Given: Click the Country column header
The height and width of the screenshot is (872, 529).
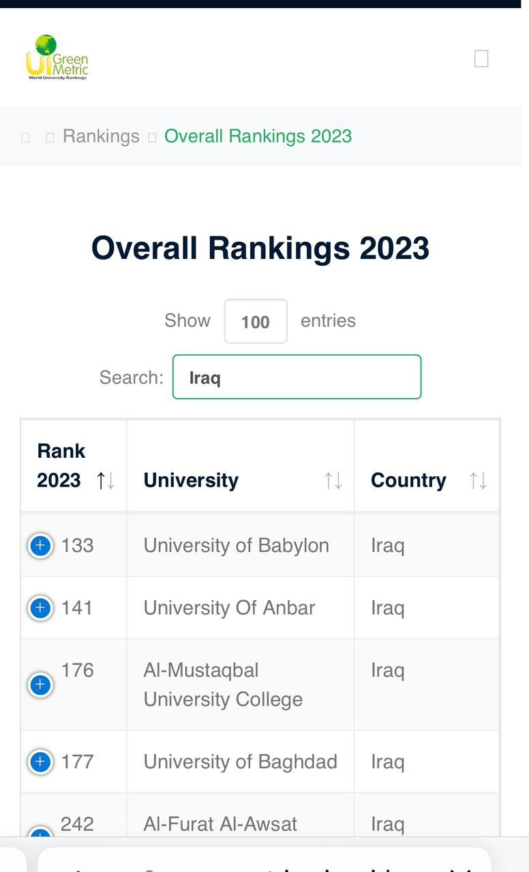Looking at the screenshot, I should [427, 466].
